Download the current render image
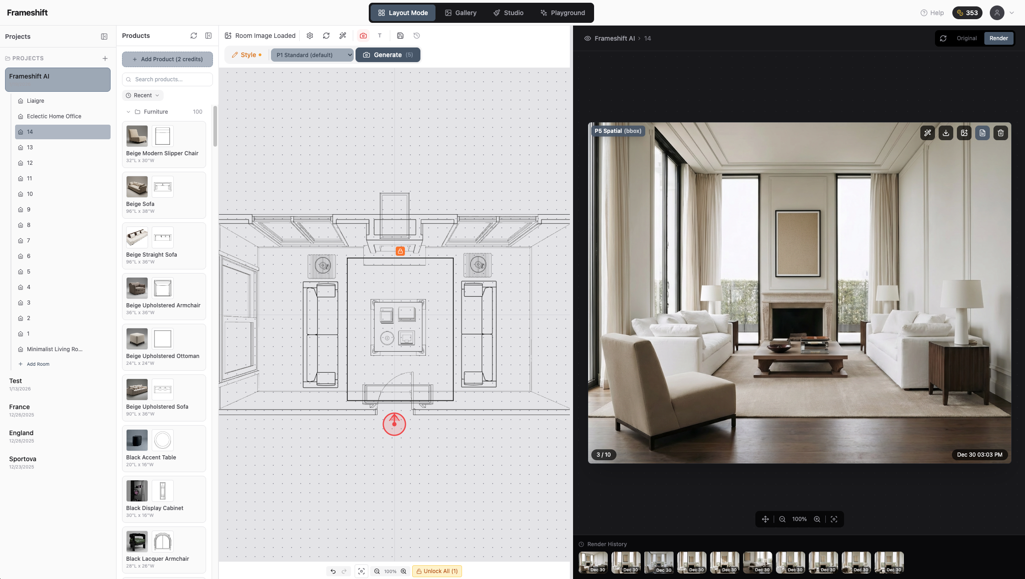This screenshot has width=1025, height=579. pyautogui.click(x=945, y=133)
